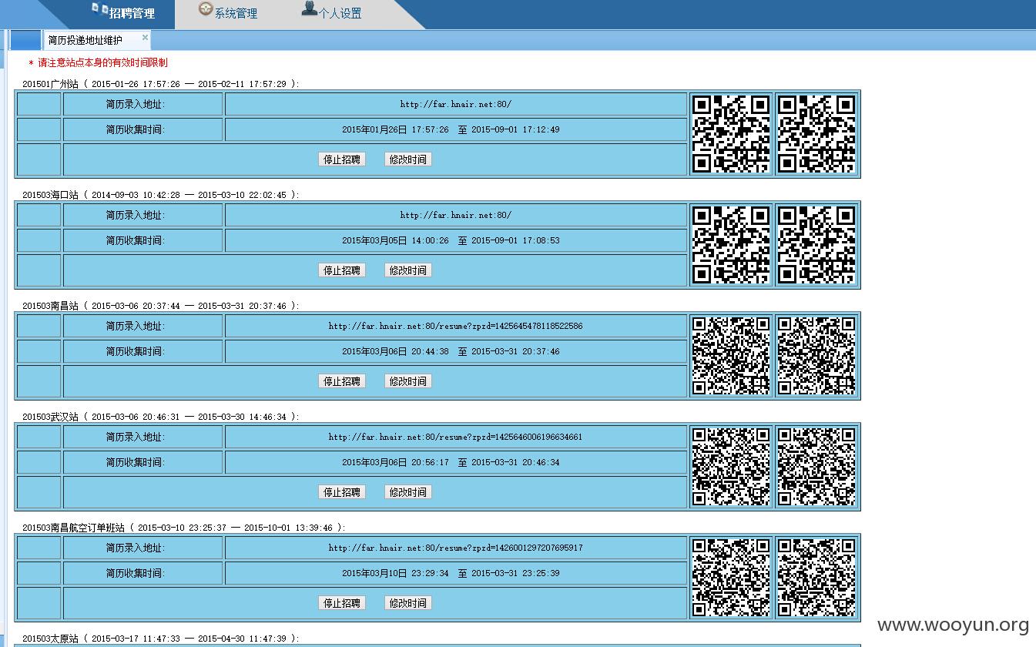Click first QR code of 广州站

731,134
